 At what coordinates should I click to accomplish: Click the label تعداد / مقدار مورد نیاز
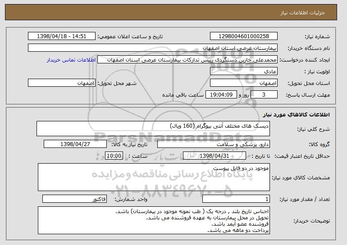pyautogui.click(x=305, y=199)
